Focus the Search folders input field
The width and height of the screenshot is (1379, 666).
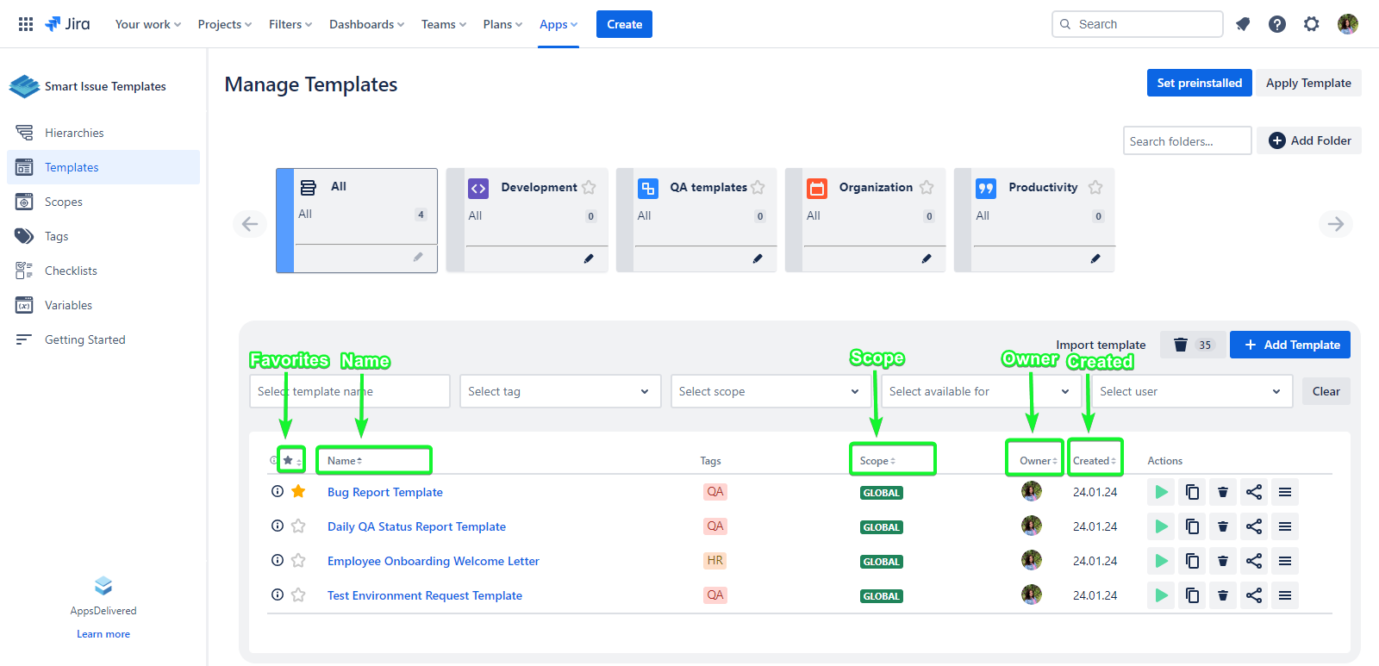tap(1186, 141)
